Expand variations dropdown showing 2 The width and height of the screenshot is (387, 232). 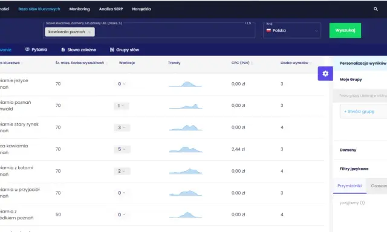[x=122, y=171]
